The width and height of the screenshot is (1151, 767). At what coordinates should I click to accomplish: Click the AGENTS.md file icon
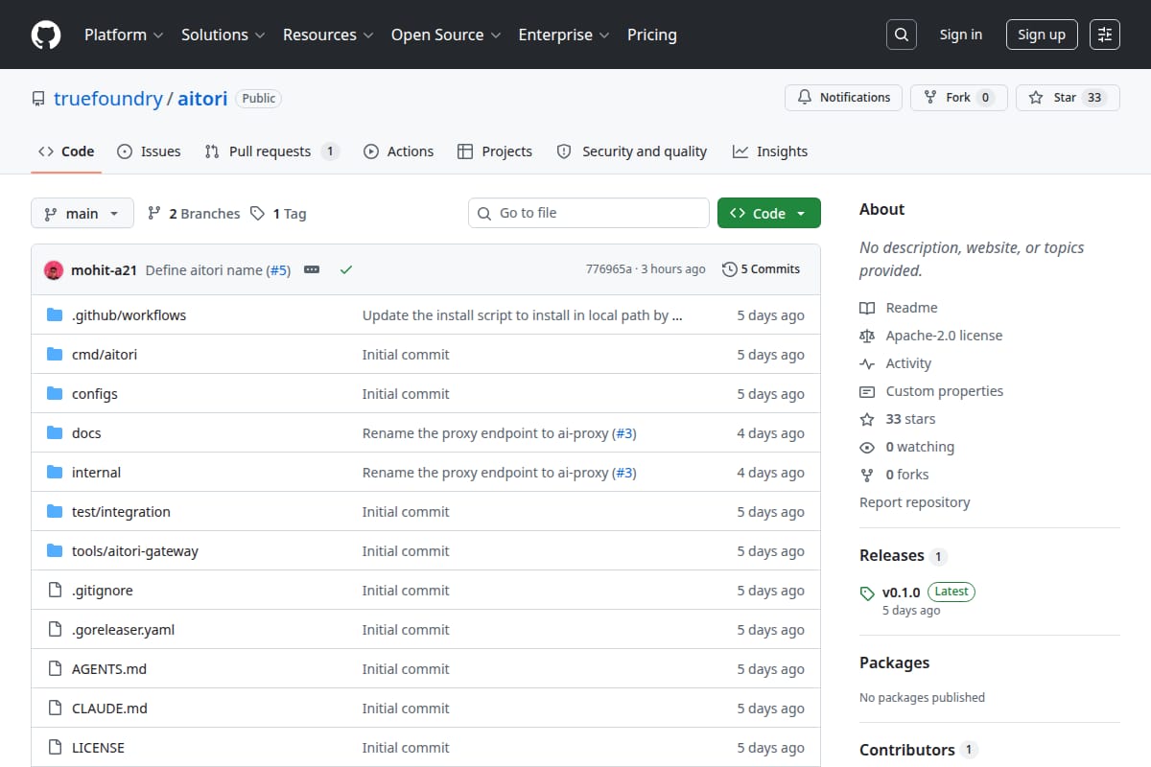point(55,669)
